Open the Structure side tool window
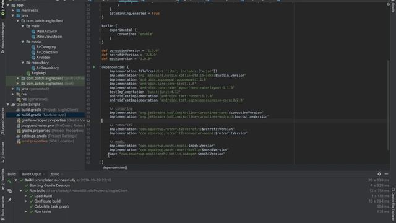The width and height of the screenshot is (396, 223). 2,152
